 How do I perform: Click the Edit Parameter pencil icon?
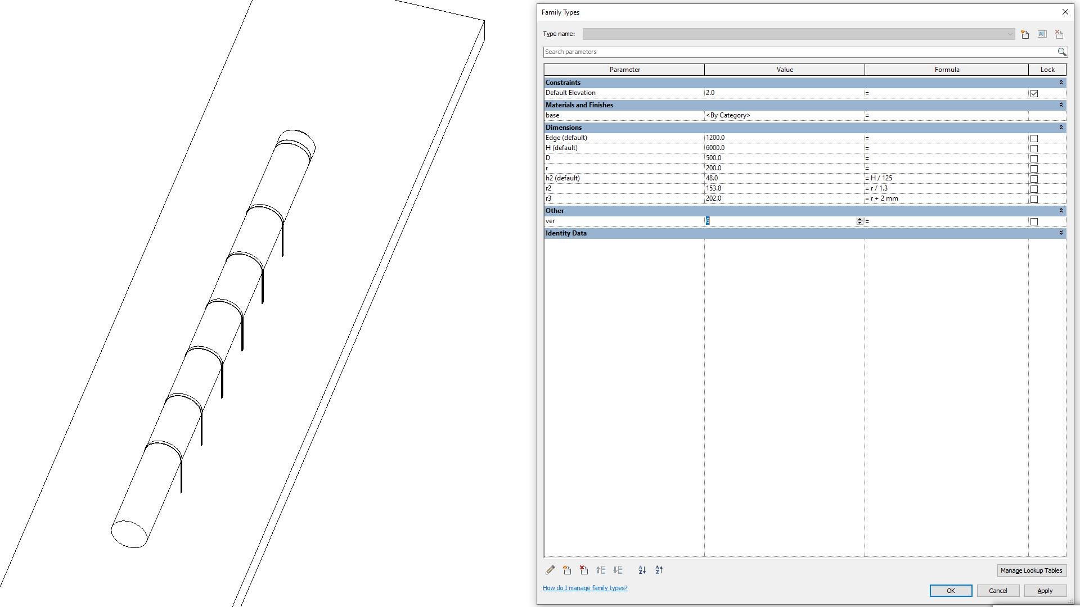pos(550,570)
